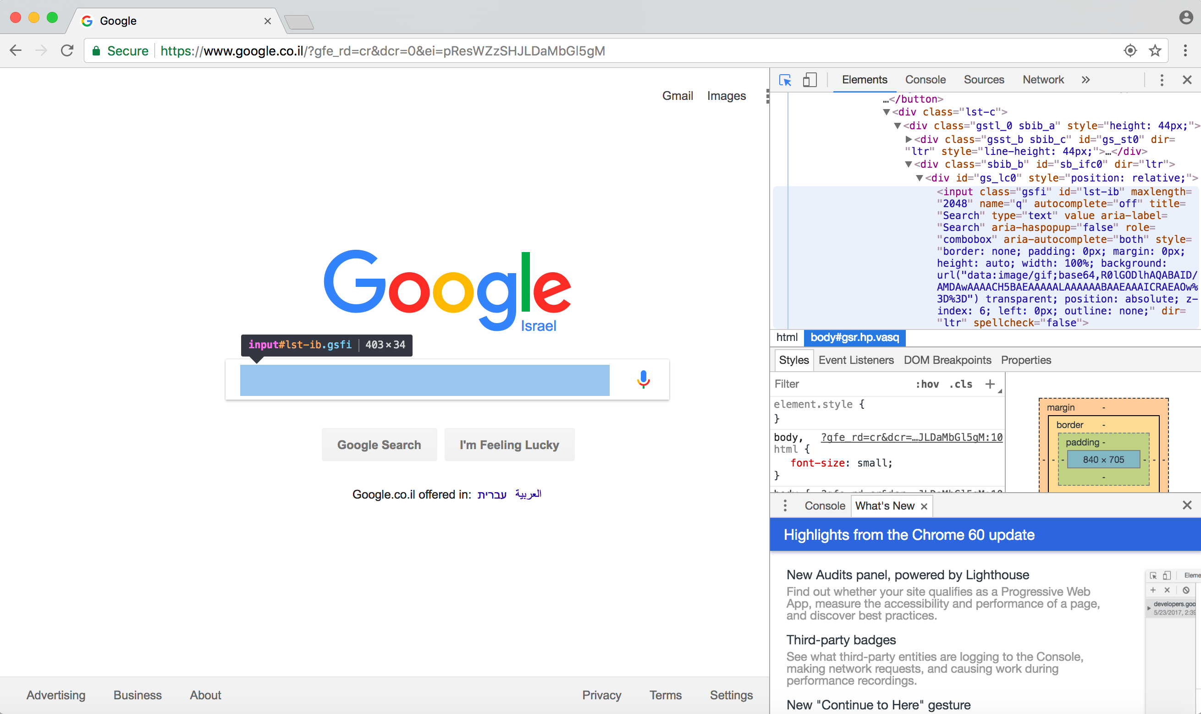Viewport: 1201px width, 714px height.
Task: Switch to the Network panel
Action: pos(1043,80)
